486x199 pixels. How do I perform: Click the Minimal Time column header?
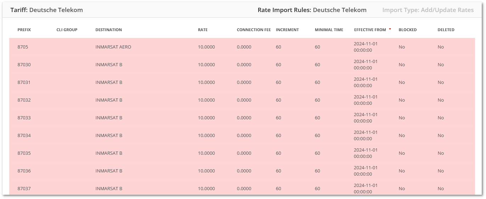click(329, 30)
